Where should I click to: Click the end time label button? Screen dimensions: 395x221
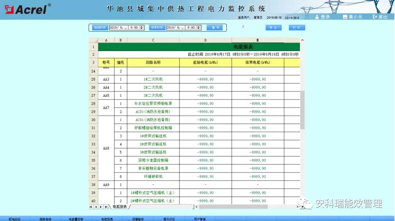coord(157,28)
